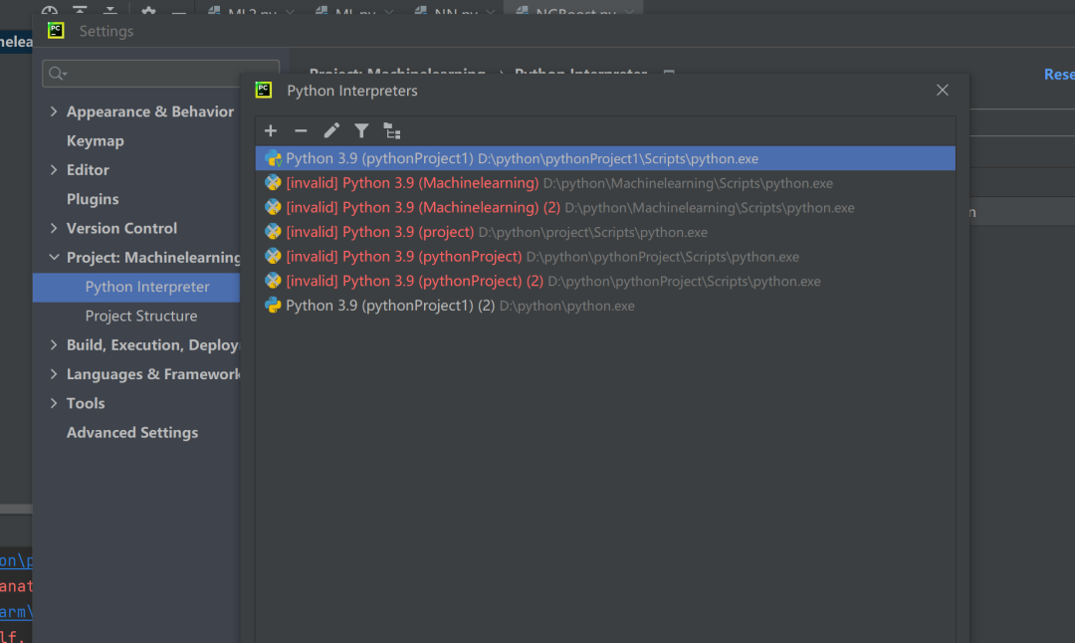Screen dimensions: 1075x643
Task: Expand the Editor settings section
Action: click(54, 170)
